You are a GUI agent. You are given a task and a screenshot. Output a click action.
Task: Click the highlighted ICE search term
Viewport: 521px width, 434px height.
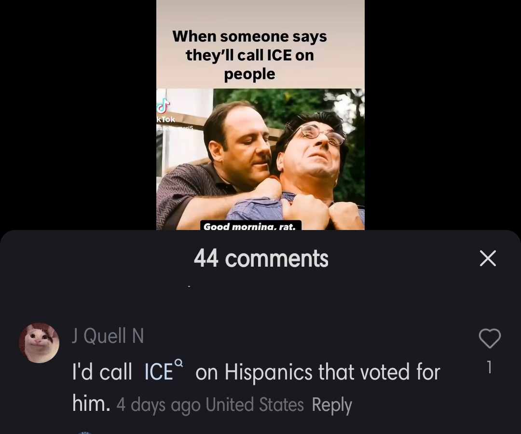click(159, 372)
